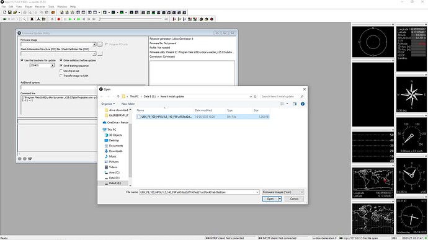Image resolution: width=428 pixels, height=240 pixels.
Task: Toggle Enter safeboot before update checkbox
Action: point(61,60)
